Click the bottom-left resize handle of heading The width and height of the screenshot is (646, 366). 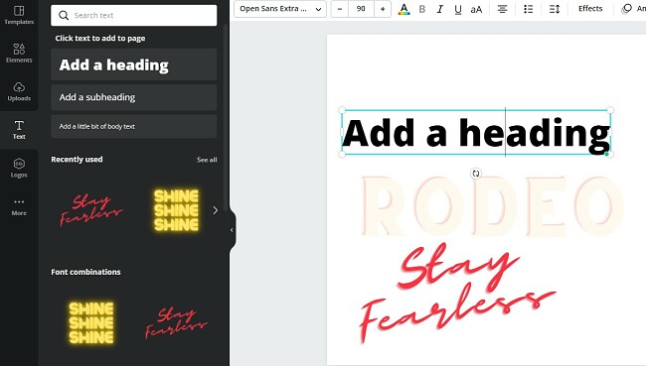[x=342, y=154]
